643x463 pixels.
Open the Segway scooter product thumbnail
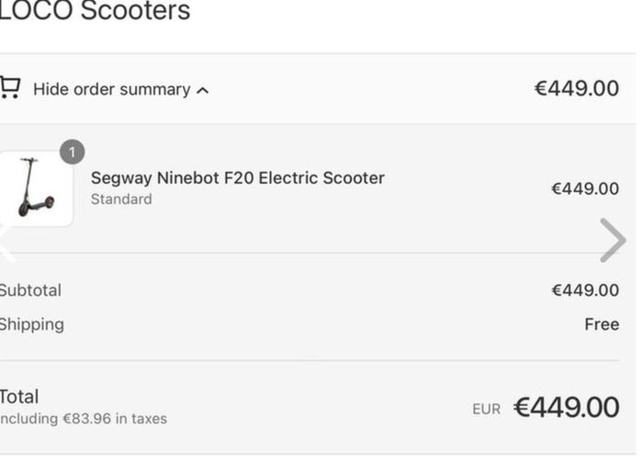(36, 189)
